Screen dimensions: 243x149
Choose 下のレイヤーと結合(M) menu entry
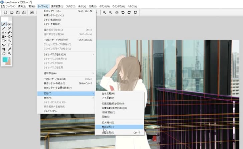click(66, 79)
